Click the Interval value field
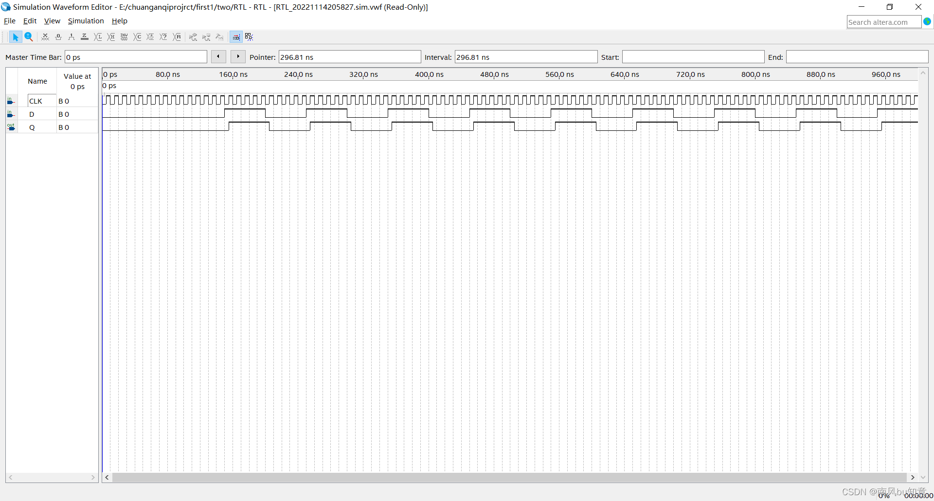The height and width of the screenshot is (501, 934). coord(526,57)
